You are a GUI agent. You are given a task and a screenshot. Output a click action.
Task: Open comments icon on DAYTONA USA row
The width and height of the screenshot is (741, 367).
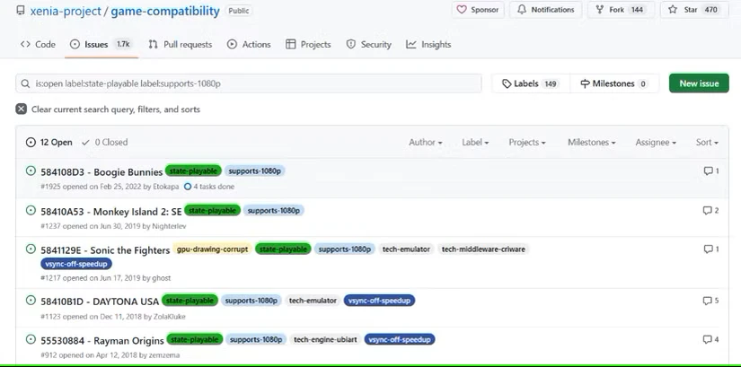pyautogui.click(x=707, y=301)
